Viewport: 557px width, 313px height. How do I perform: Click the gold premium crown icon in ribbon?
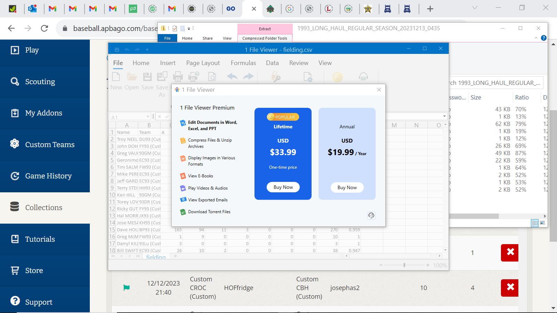tap(338, 77)
